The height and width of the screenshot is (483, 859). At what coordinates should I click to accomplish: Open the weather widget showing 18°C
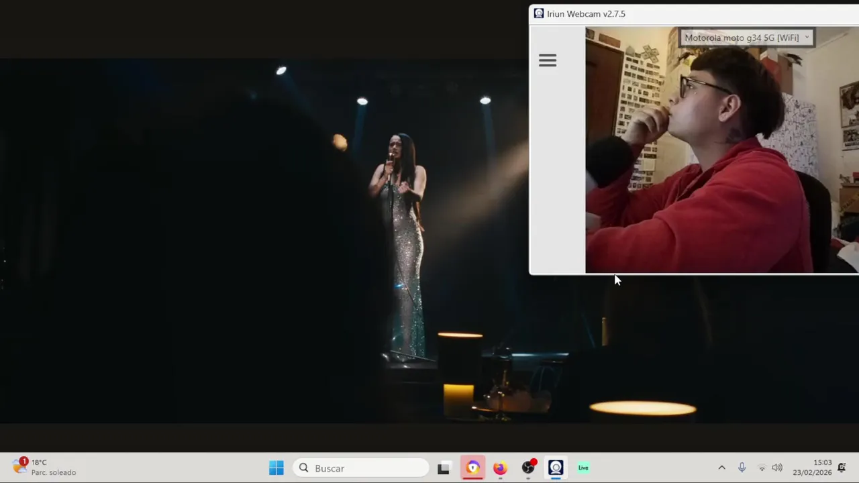pos(44,468)
